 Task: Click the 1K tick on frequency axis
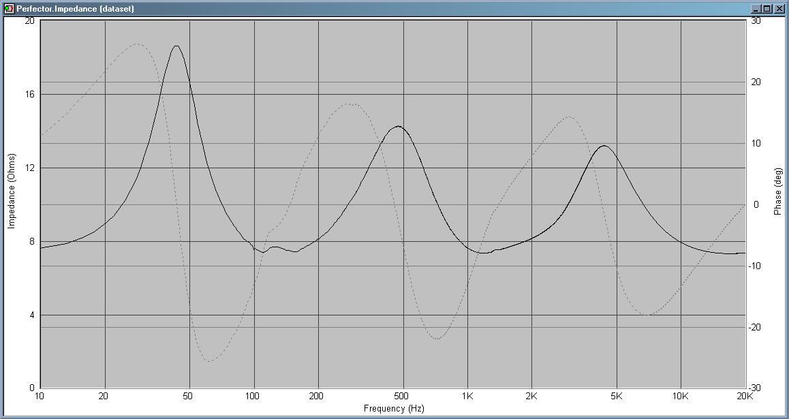[x=467, y=396]
